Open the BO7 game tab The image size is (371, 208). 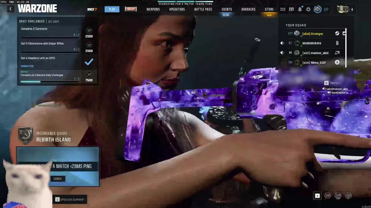point(92,9)
